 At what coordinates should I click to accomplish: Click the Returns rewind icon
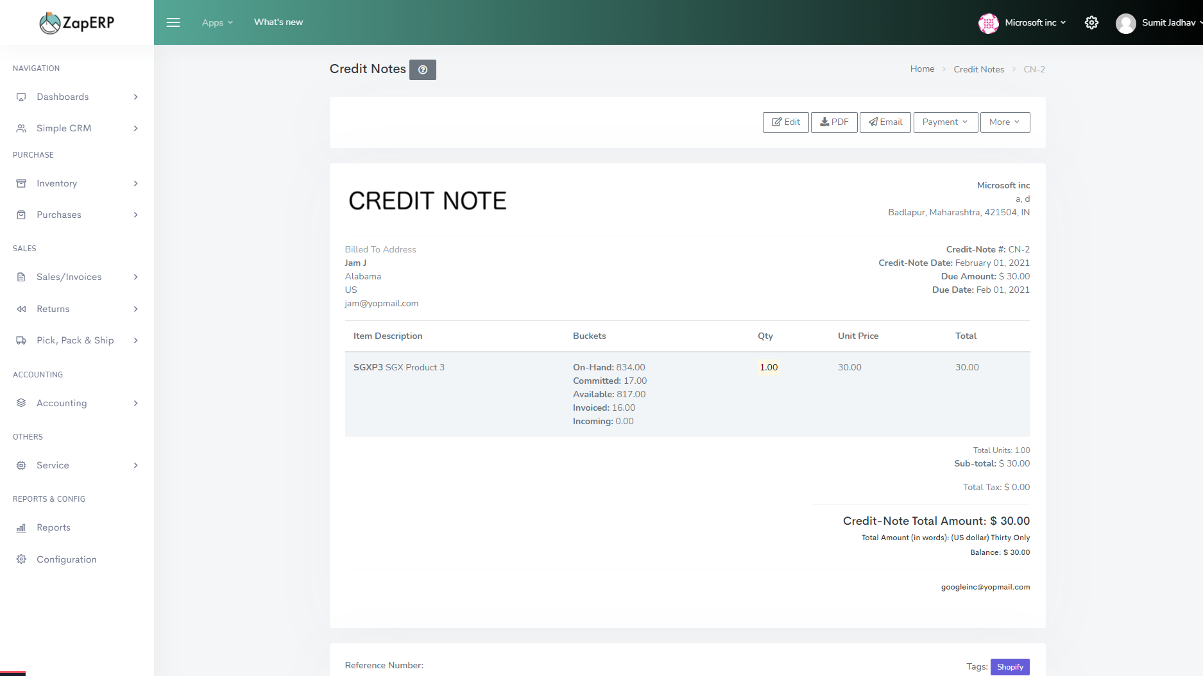[21, 309]
